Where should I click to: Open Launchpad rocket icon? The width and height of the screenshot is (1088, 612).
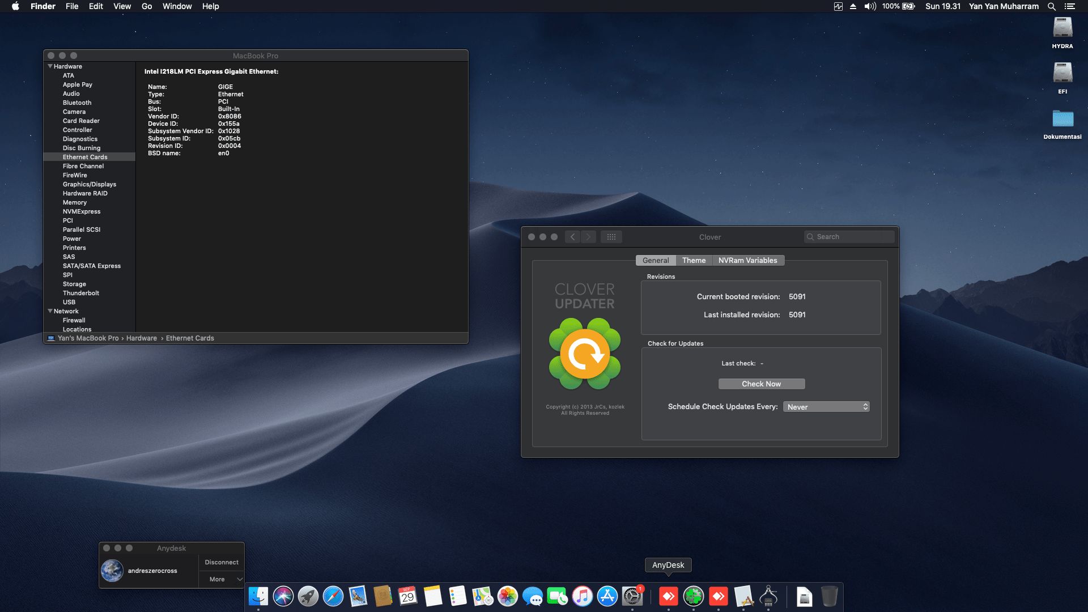pos(308,596)
